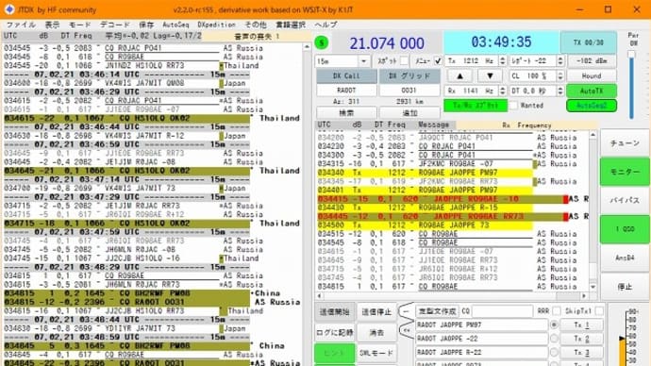Open the デコード menu

tap(114, 25)
